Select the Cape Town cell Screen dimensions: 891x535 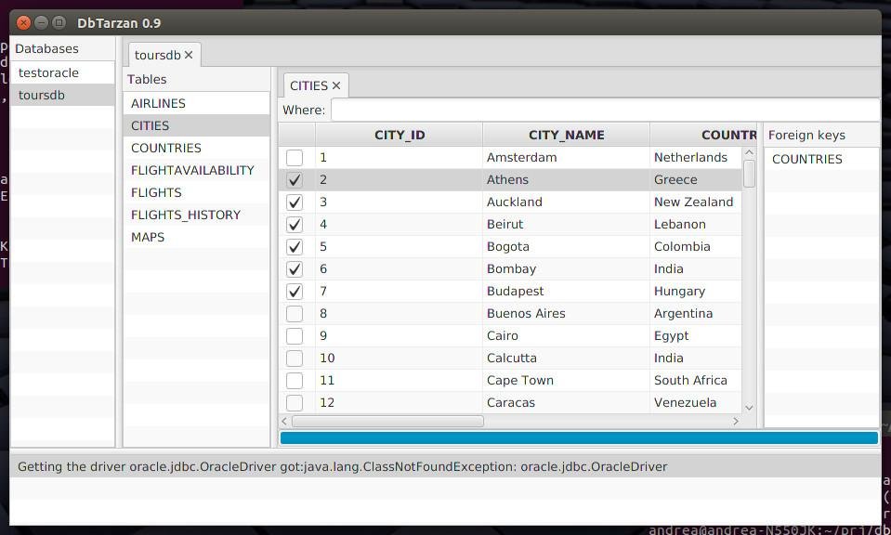point(566,381)
